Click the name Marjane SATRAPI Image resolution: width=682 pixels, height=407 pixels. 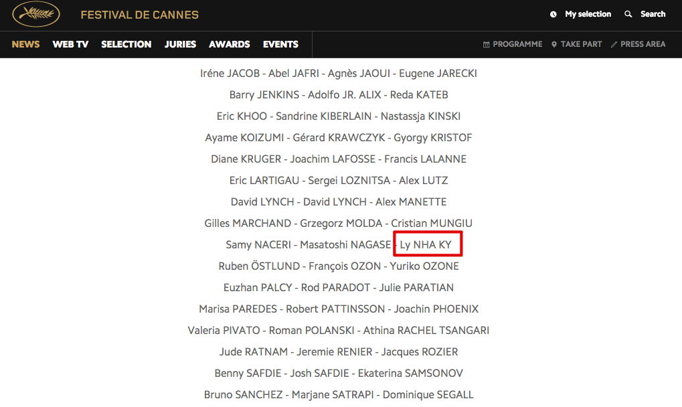333,395
